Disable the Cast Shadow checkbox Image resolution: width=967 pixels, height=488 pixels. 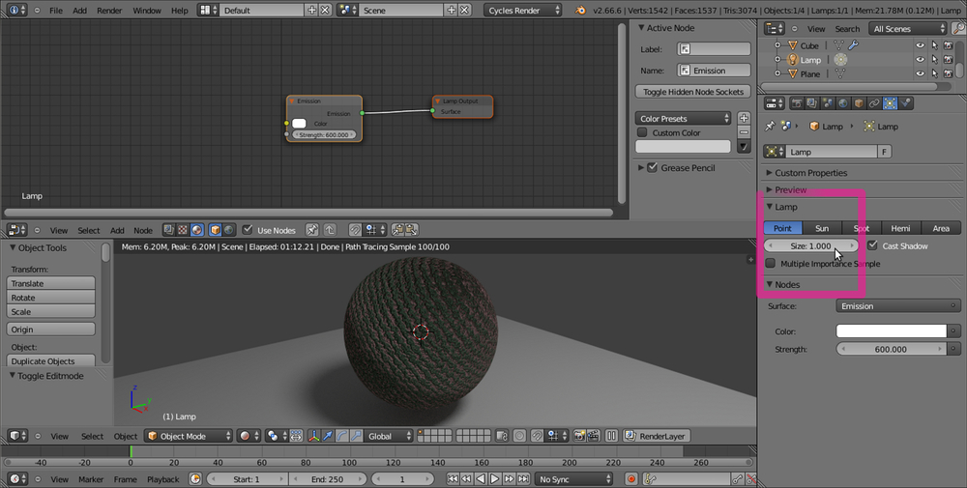[x=873, y=246]
